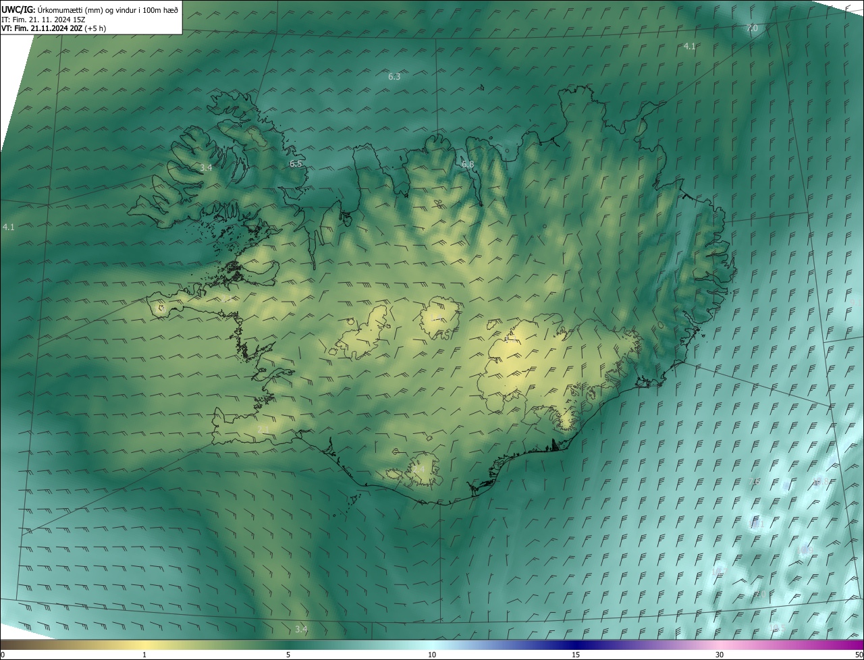Click the 3.4 label over the Westfjords

tap(206, 167)
